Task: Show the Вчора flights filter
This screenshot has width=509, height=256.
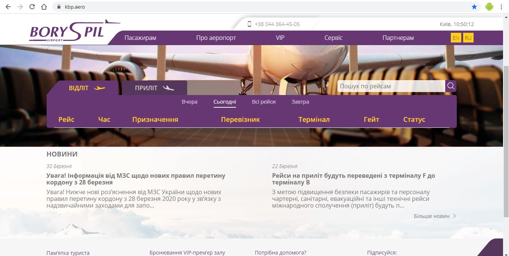Action: tap(189, 102)
